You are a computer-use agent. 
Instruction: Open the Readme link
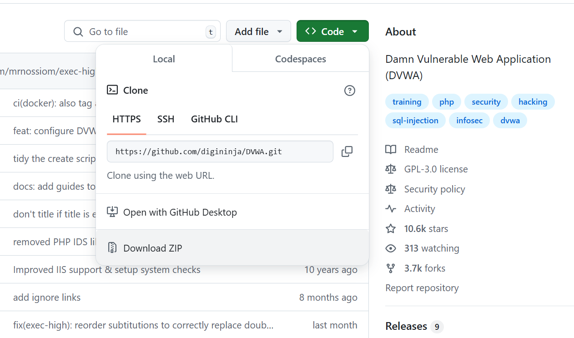point(421,150)
